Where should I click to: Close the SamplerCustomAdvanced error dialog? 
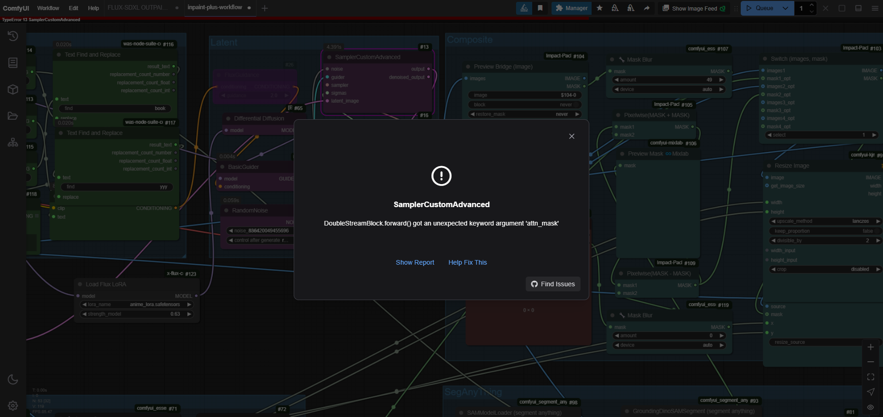[571, 136]
